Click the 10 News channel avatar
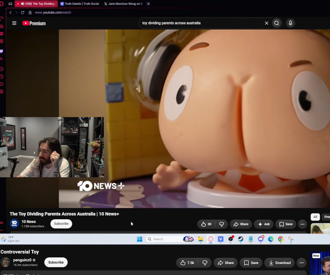 14,224
